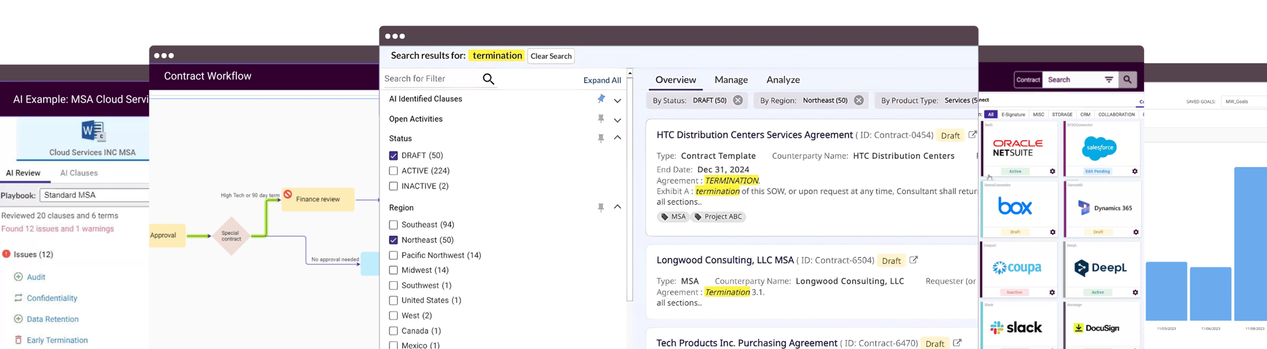Check the United States (1) region checkbox
The image size is (1267, 349).
393,300
